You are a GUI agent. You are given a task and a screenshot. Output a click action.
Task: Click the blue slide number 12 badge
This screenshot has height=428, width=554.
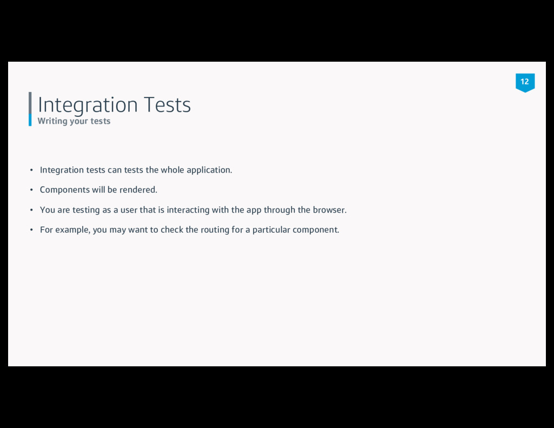tap(524, 82)
